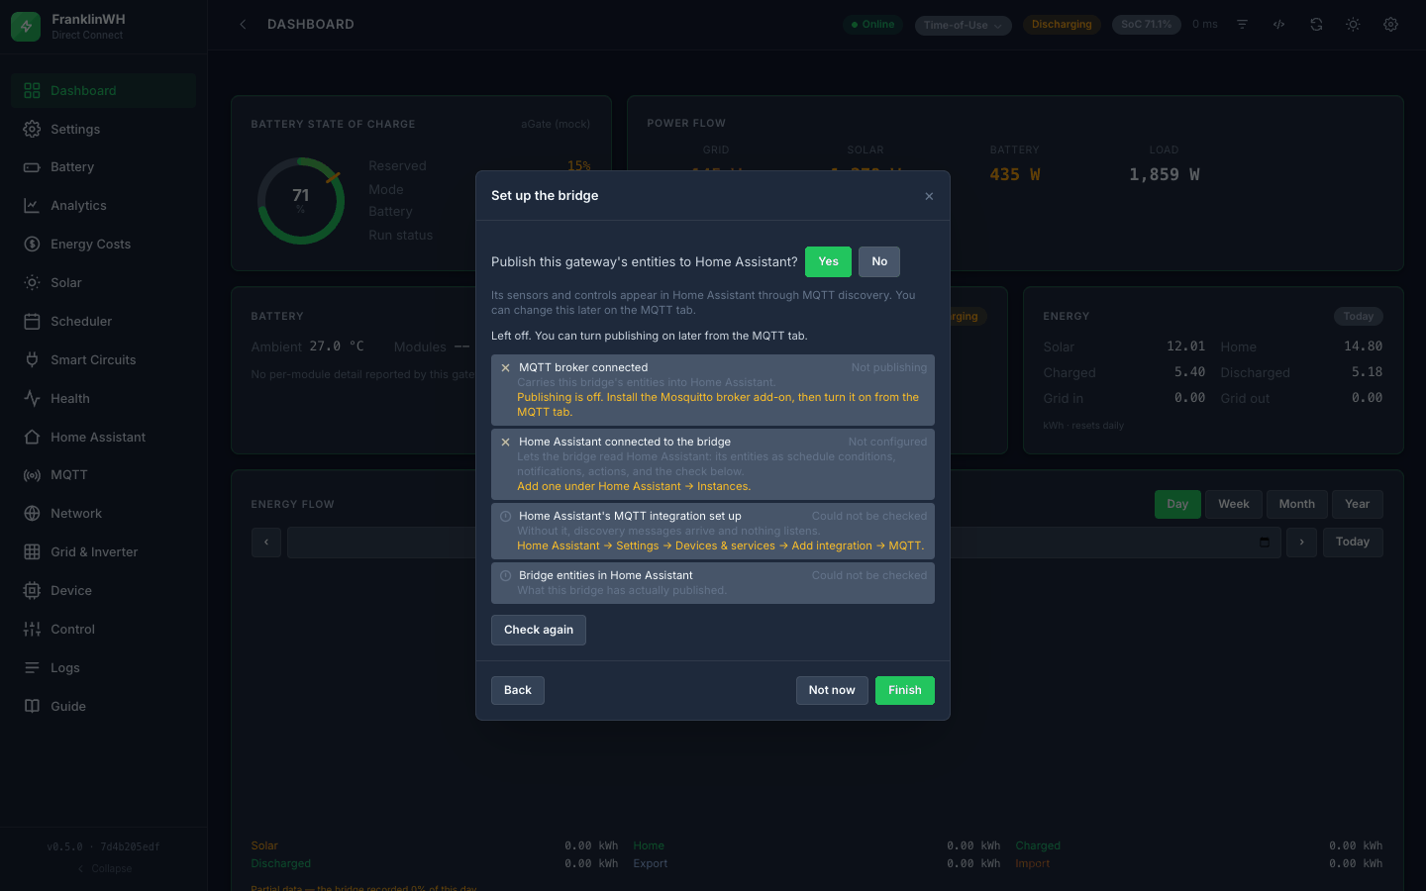
Task: Go to next day with right chevron
Action: tap(1301, 542)
